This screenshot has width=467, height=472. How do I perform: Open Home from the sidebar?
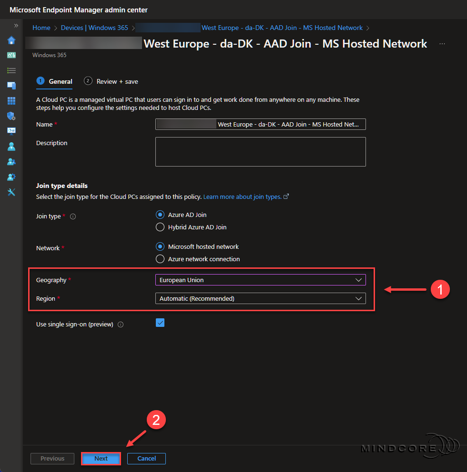pos(11,40)
